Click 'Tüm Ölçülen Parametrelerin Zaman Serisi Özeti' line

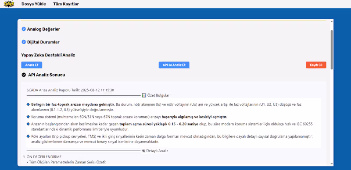coord(66,162)
